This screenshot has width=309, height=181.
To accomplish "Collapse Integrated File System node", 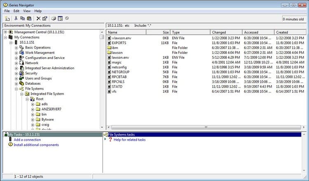I will pos(22,94).
